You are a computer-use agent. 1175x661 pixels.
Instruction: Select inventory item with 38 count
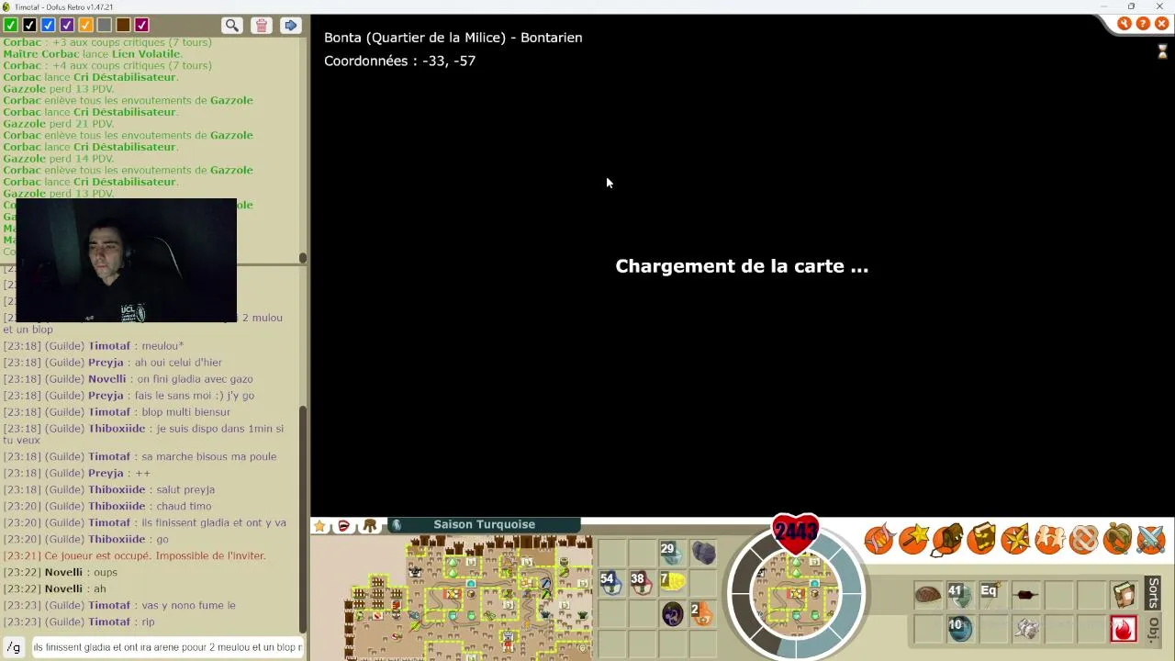pyautogui.click(x=641, y=582)
